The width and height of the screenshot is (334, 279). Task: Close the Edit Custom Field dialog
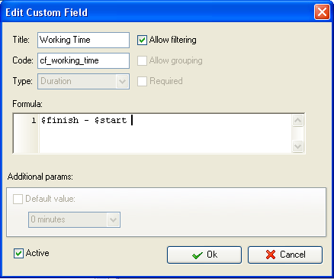click(322, 11)
